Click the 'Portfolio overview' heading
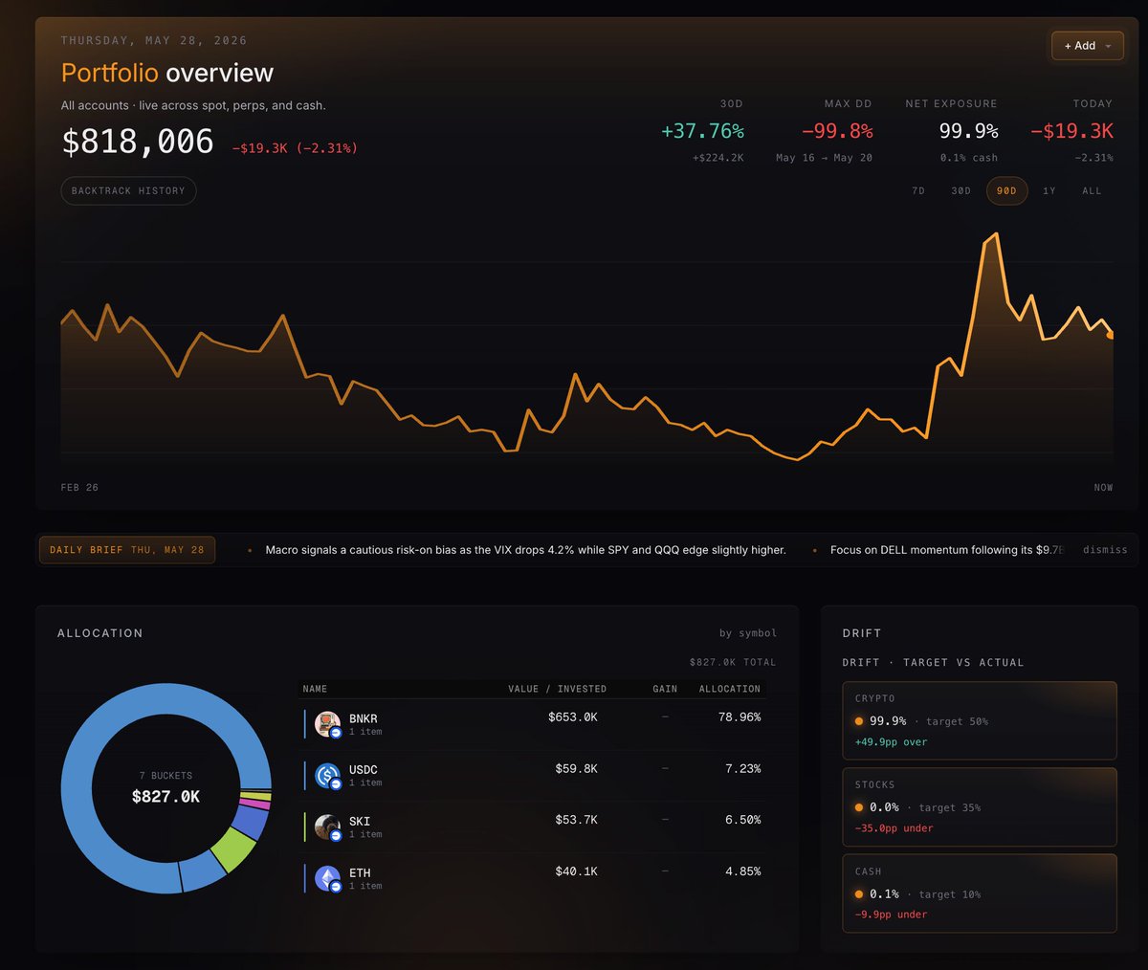Screen dimensions: 1148x970 click(167, 73)
